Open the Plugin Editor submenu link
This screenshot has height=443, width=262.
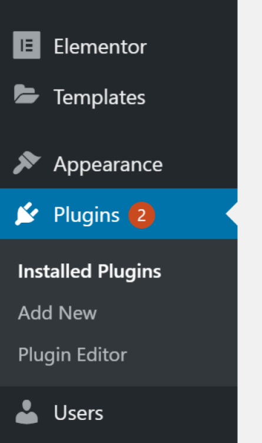[x=72, y=355]
